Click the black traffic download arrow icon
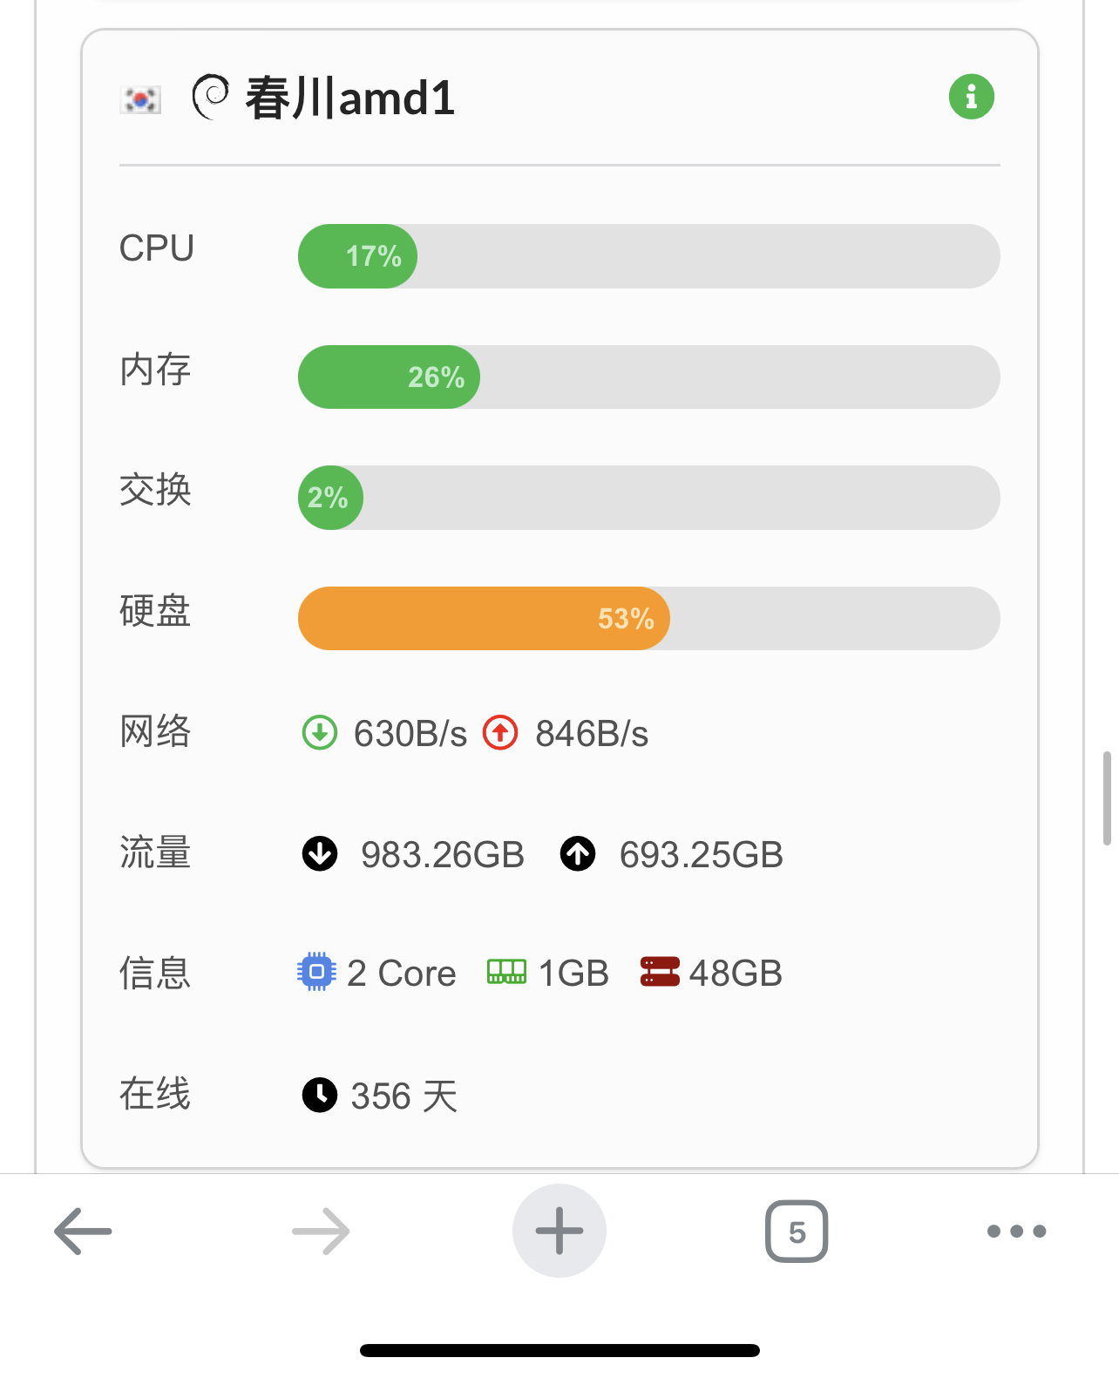The height and width of the screenshot is (1378, 1119). point(320,853)
